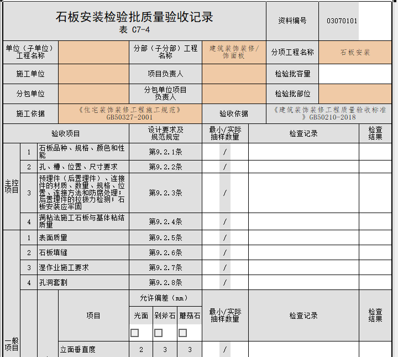Select the 检查记录 cell for 石板填缝 row
This screenshot has width=398, height=357.
pos(303,252)
